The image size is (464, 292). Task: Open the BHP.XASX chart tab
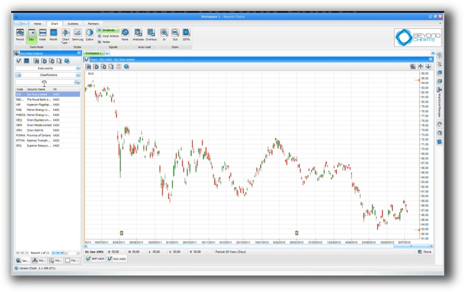pos(95,259)
